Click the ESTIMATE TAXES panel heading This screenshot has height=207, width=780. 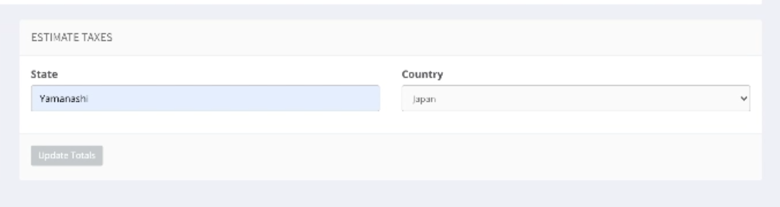pos(72,37)
